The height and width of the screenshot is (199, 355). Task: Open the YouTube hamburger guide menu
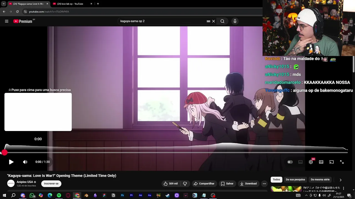[7, 21]
